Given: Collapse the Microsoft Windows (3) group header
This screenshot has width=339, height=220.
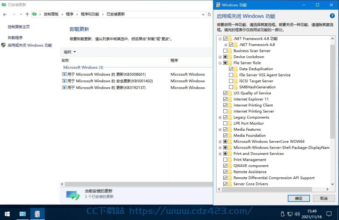Looking at the screenshot, I should 83,67.
